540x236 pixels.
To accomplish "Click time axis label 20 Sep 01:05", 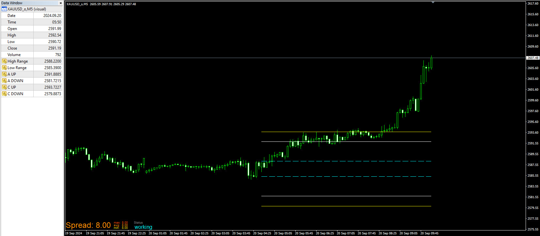I will coord(158,233).
